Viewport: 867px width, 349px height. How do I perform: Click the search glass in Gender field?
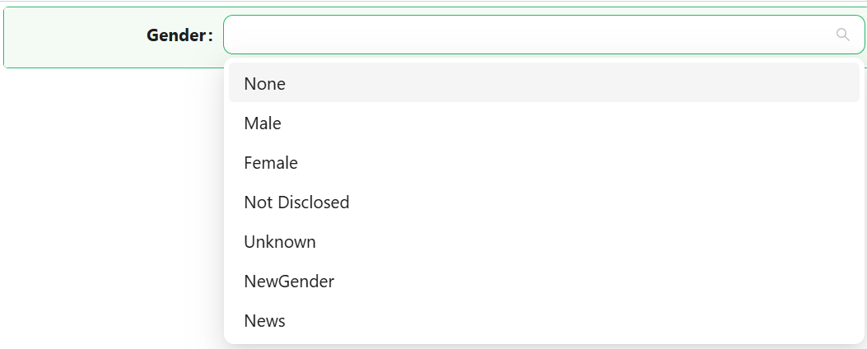(842, 35)
